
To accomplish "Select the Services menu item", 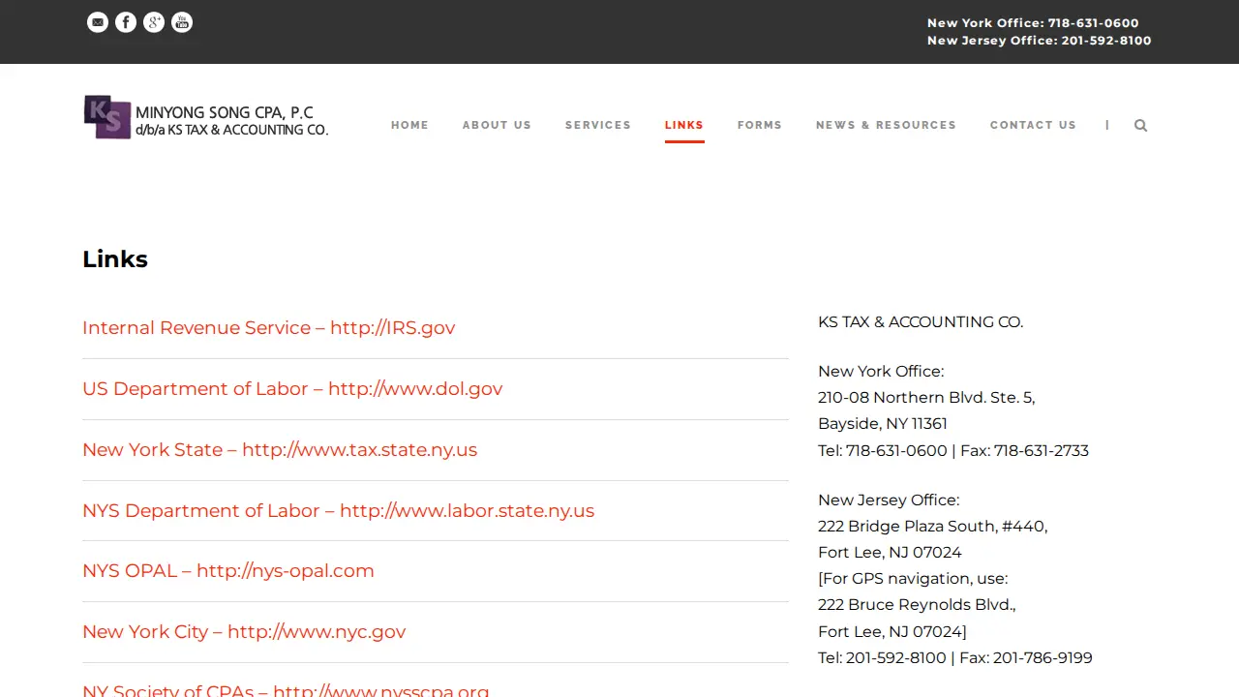I will click(598, 125).
